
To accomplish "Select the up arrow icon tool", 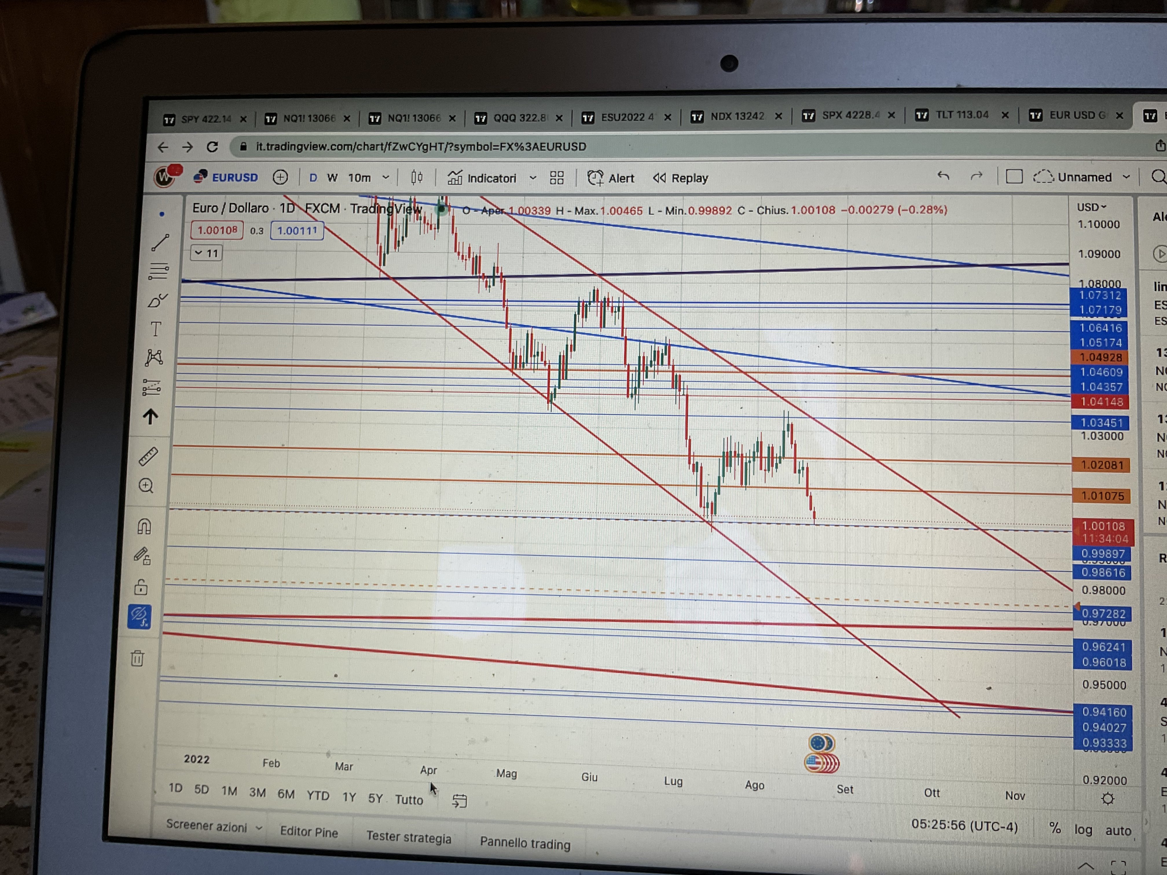I will 150,417.
